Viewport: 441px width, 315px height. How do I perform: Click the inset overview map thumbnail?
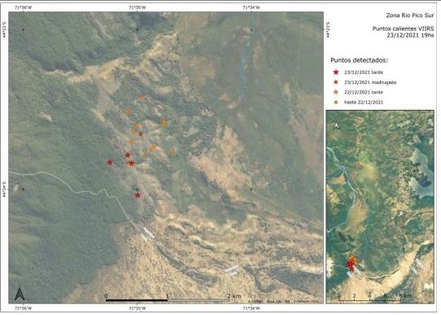380,207
